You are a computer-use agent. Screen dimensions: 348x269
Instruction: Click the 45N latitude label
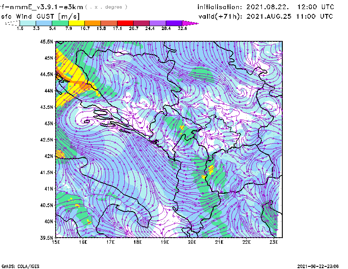point(49,58)
